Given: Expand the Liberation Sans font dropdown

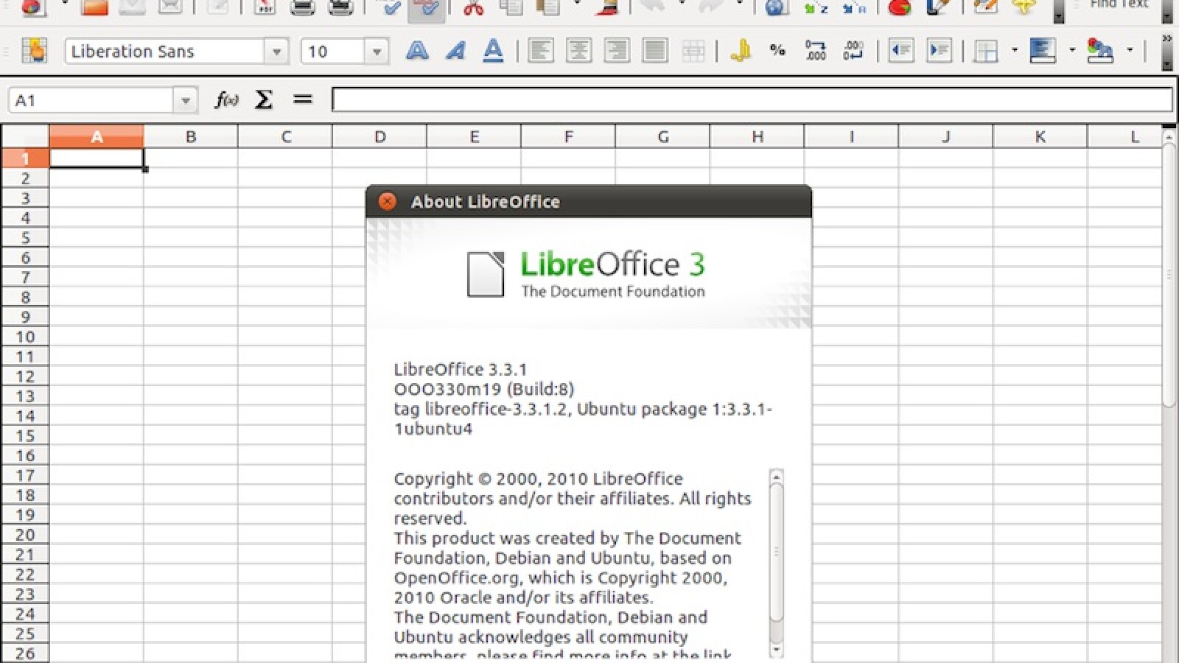Looking at the screenshot, I should 276,52.
